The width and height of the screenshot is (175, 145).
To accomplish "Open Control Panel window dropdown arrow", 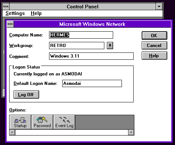I will [159, 7].
